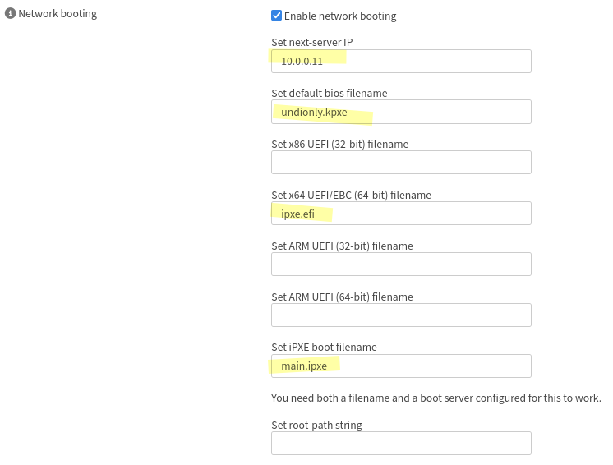
Task: Click the "Set root-path string" label
Action: tap(316, 425)
